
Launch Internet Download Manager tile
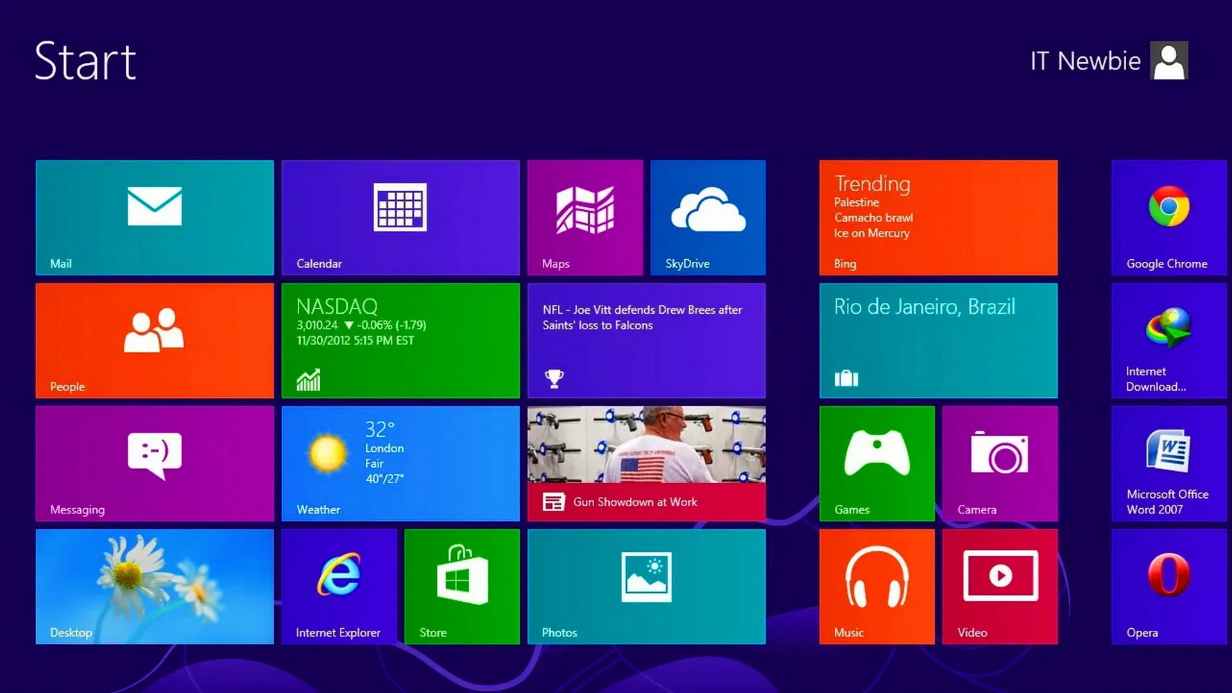1169,341
